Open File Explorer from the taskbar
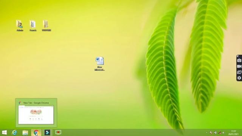242x136 pixels. click(25, 133)
